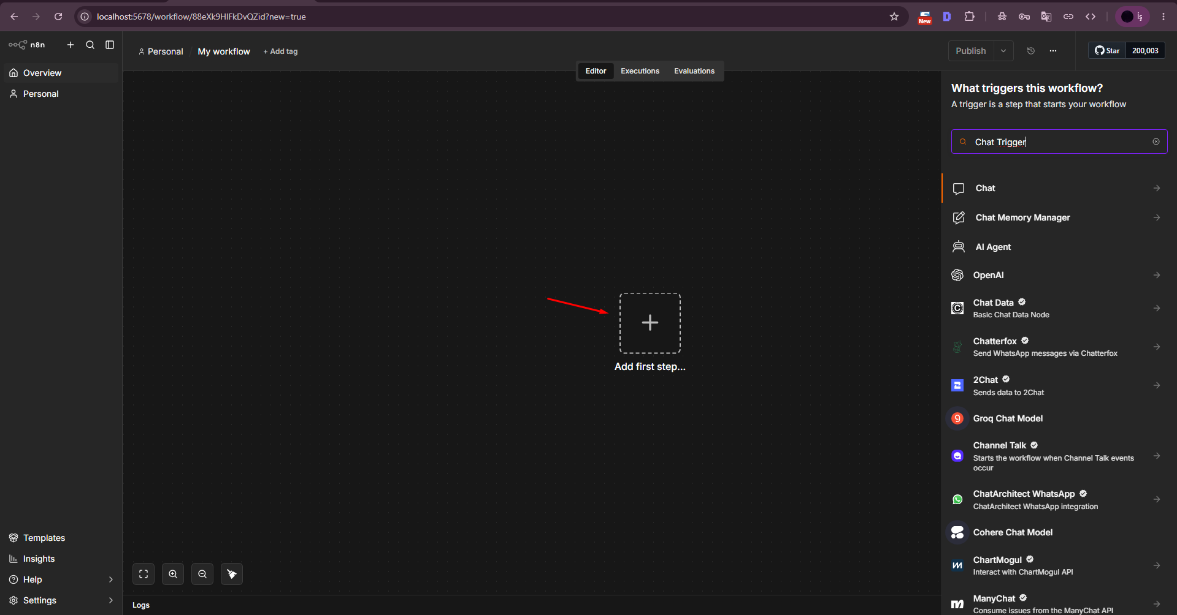Expand the Chat Data arrow

click(x=1157, y=308)
